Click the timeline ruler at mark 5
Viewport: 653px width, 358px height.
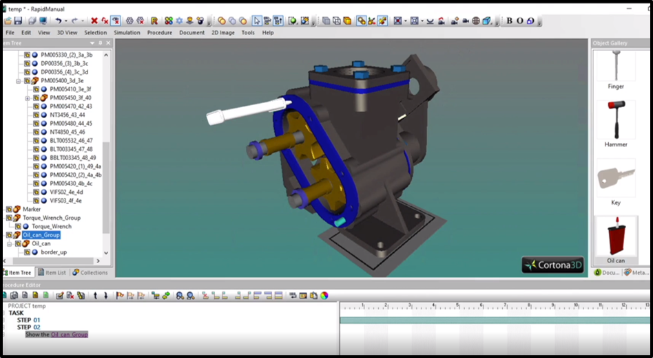(457, 306)
